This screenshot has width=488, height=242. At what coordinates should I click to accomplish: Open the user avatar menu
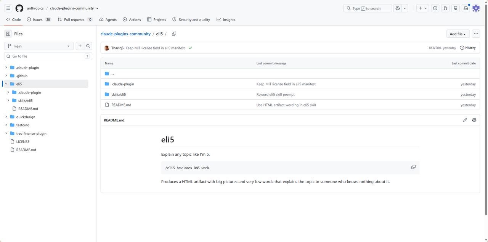coord(476,8)
